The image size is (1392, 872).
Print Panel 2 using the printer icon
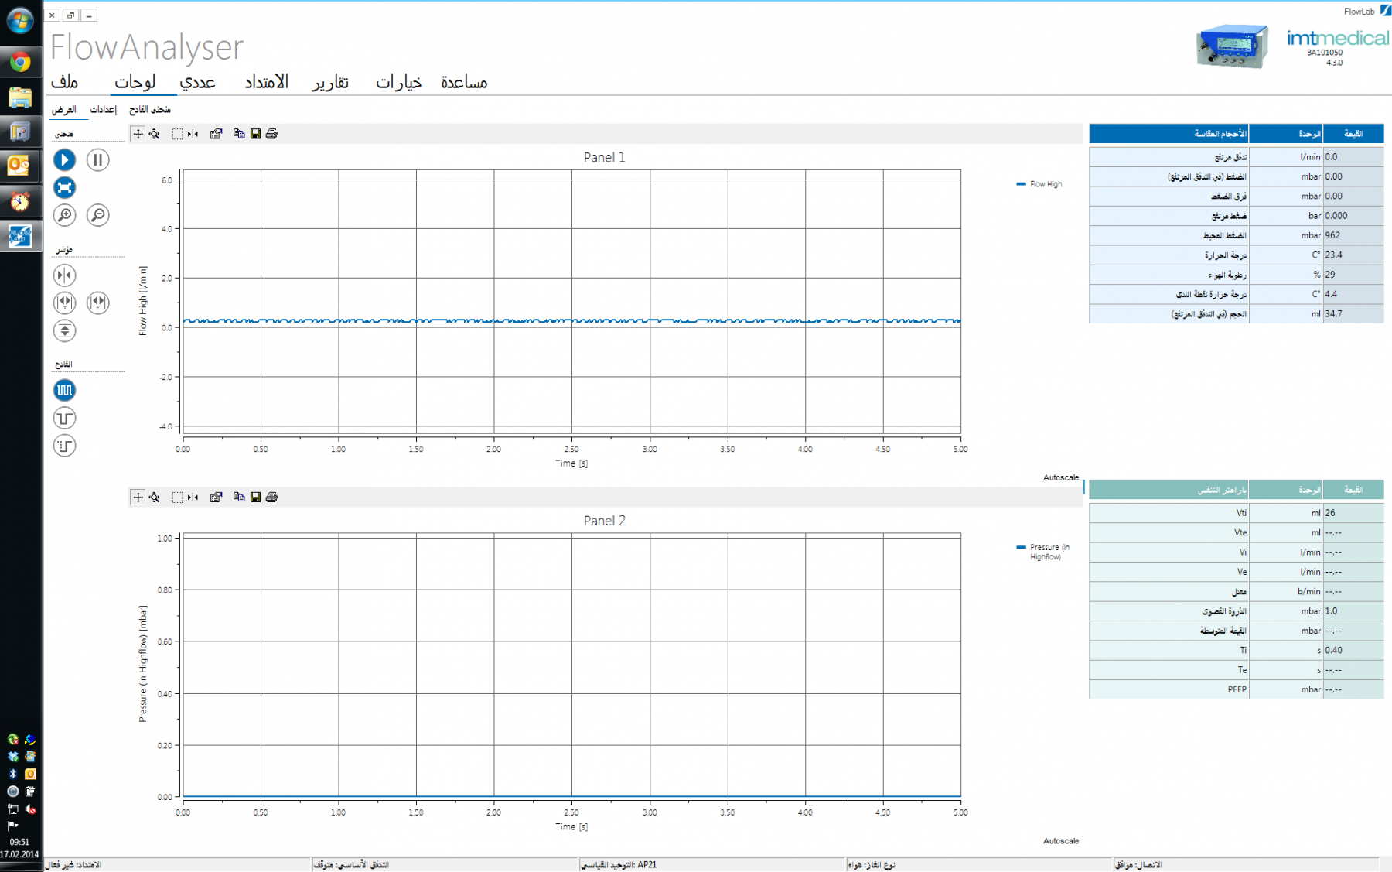tap(271, 498)
